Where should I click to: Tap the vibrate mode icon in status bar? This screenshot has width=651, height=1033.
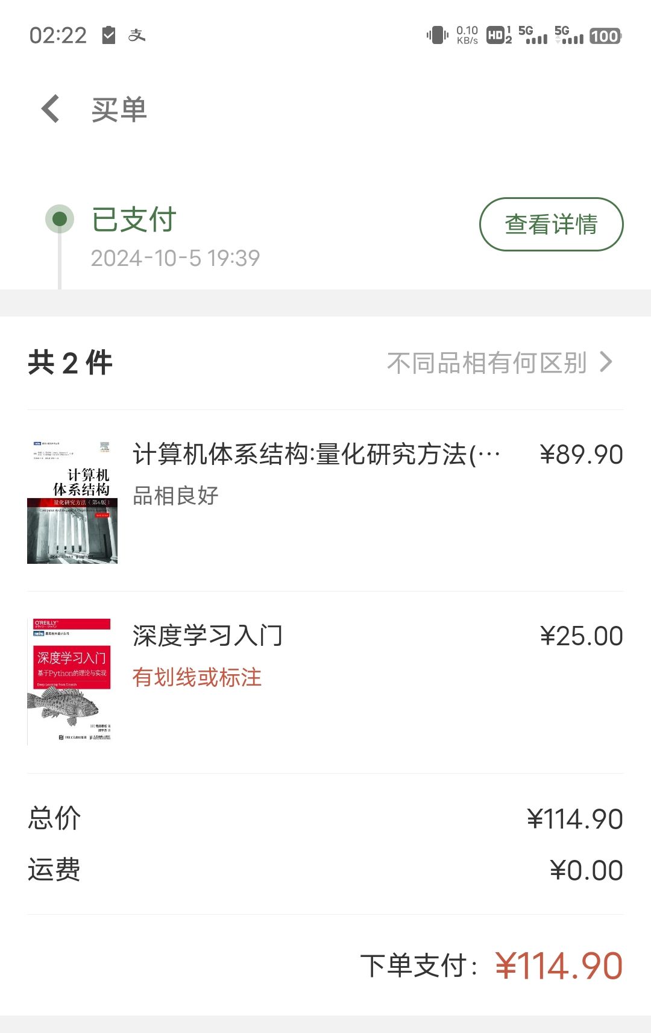click(438, 35)
